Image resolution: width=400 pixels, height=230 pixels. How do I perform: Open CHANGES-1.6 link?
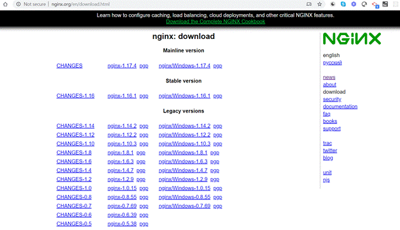(74, 162)
